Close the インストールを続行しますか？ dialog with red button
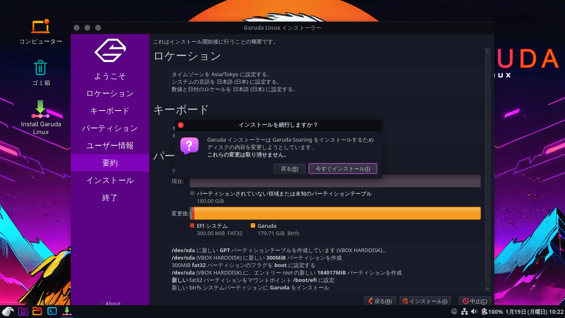This screenshot has width=565, height=318. 181,125
